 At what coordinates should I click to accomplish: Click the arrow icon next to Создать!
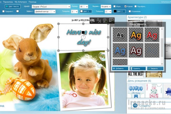(135, 105)
